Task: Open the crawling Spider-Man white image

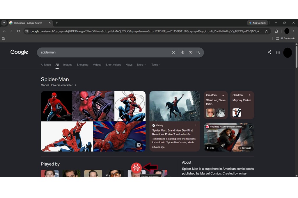Action: click(67, 136)
